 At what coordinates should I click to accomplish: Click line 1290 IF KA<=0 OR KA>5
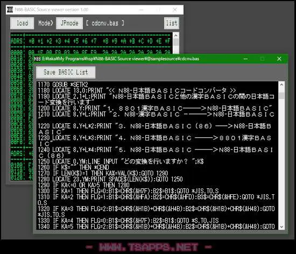[83, 185]
